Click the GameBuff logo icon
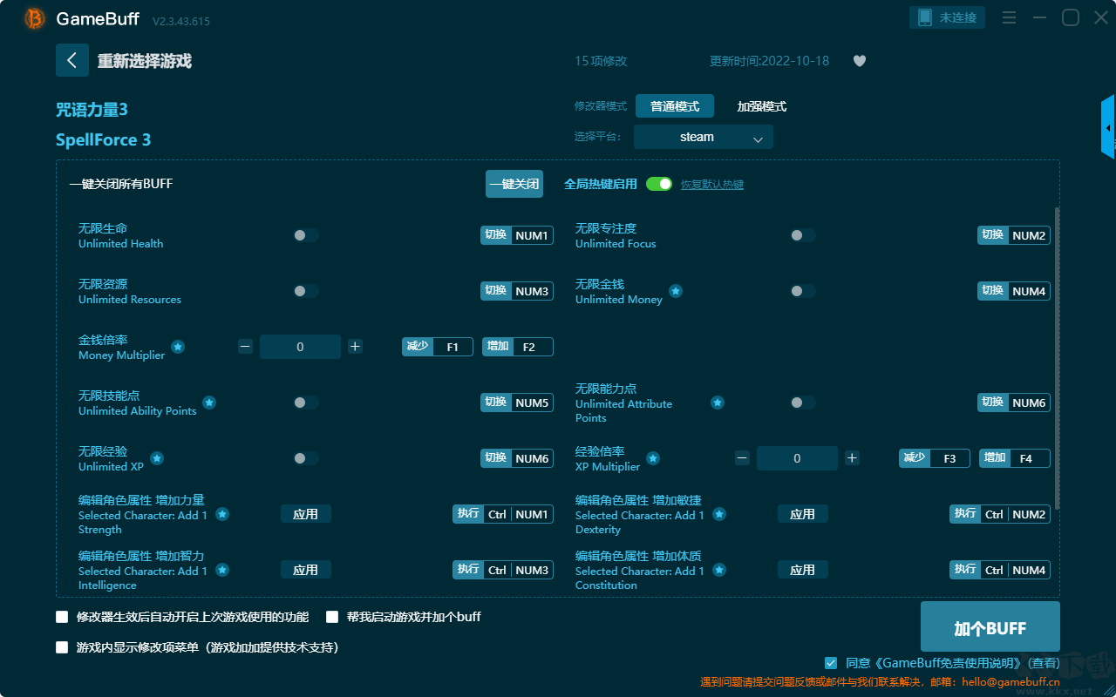 coord(35,18)
